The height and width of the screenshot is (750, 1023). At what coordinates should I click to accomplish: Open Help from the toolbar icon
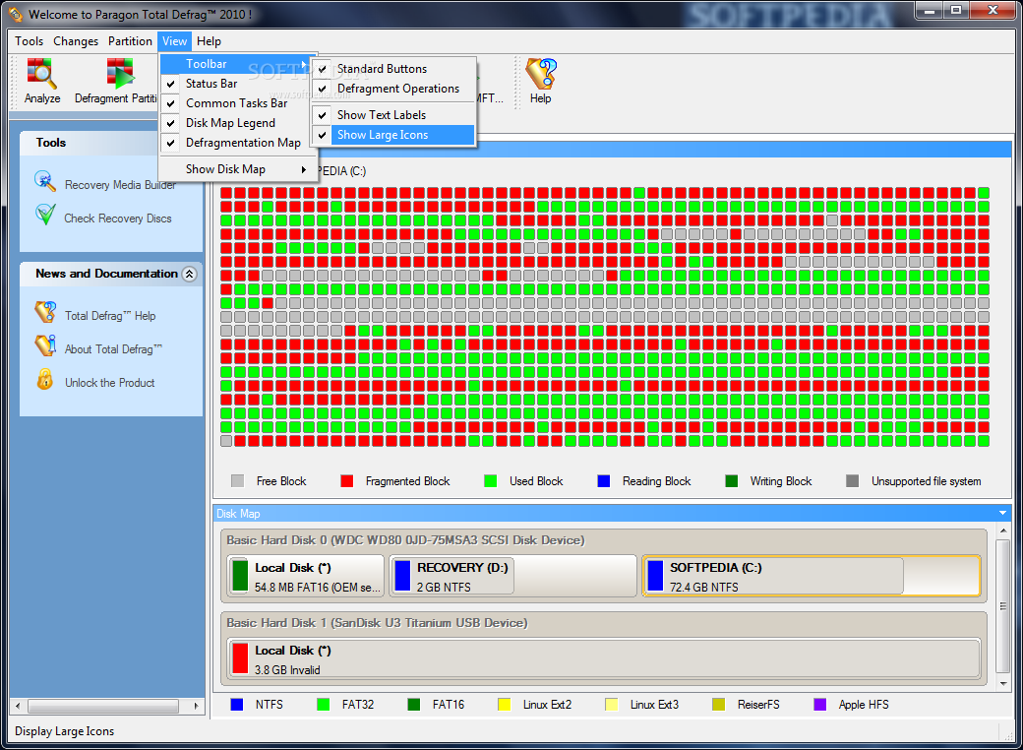[540, 74]
